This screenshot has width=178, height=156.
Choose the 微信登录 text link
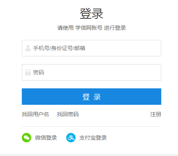click(x=46, y=138)
